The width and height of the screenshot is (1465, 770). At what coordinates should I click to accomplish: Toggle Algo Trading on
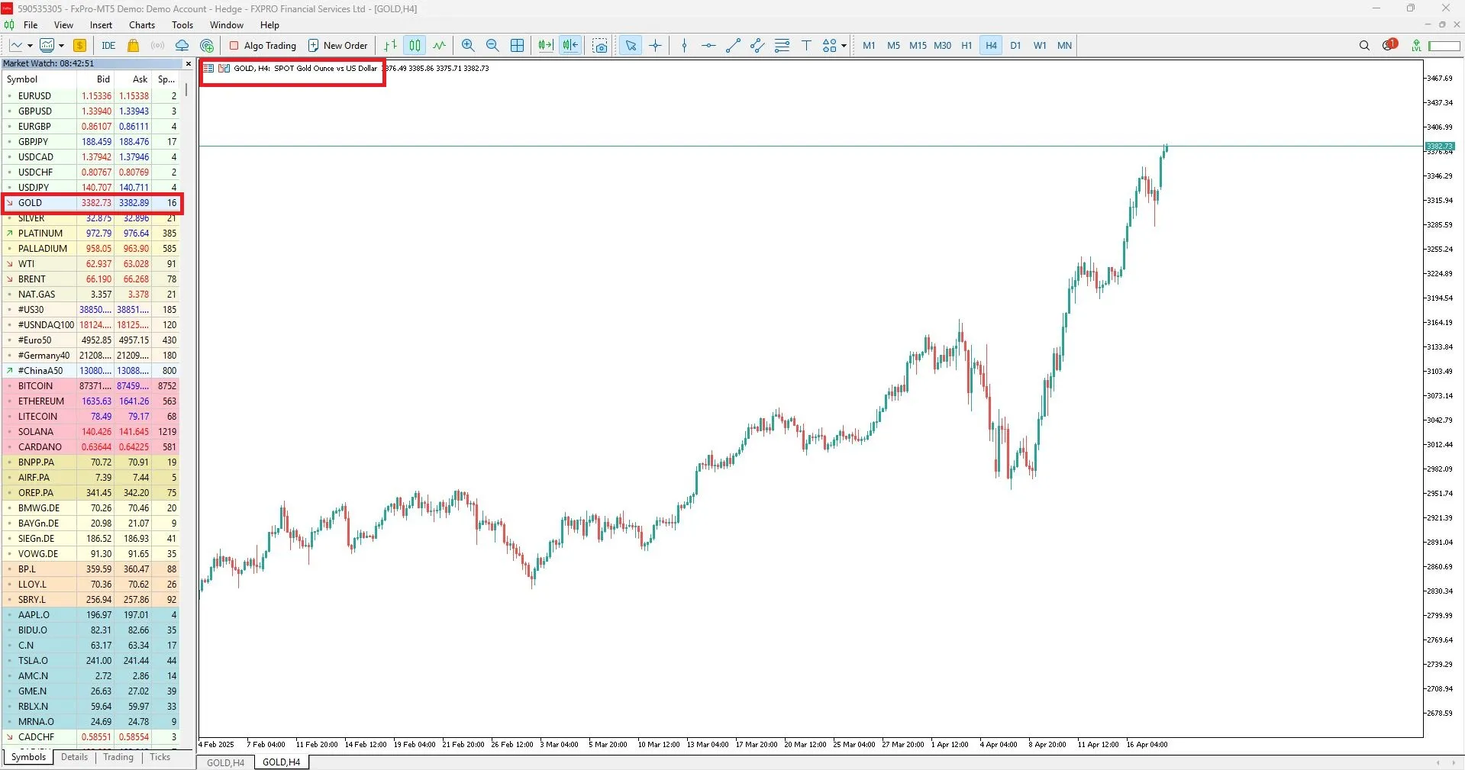tap(263, 46)
